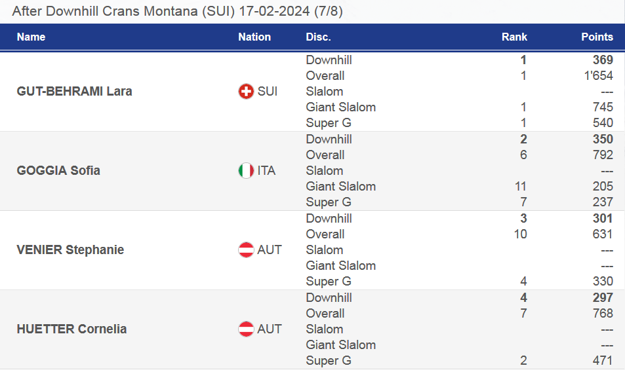This screenshot has width=625, height=370.
Task: Select HUETTER Cornelia's name
Action: [71, 329]
